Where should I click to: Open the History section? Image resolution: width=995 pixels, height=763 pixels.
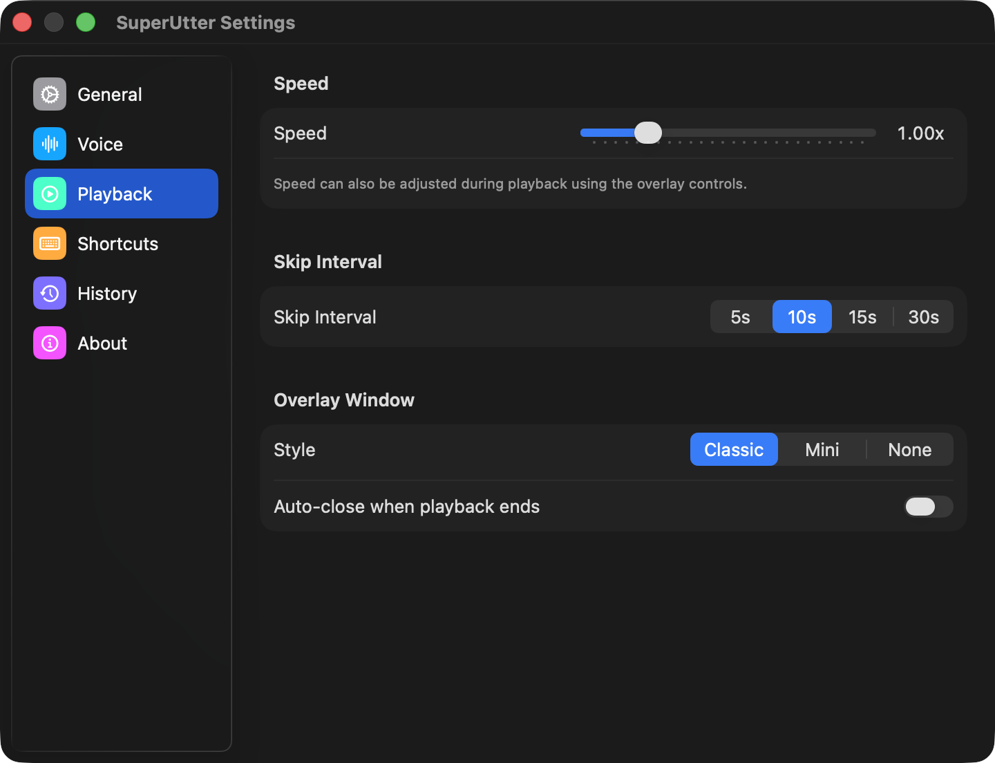click(x=122, y=293)
